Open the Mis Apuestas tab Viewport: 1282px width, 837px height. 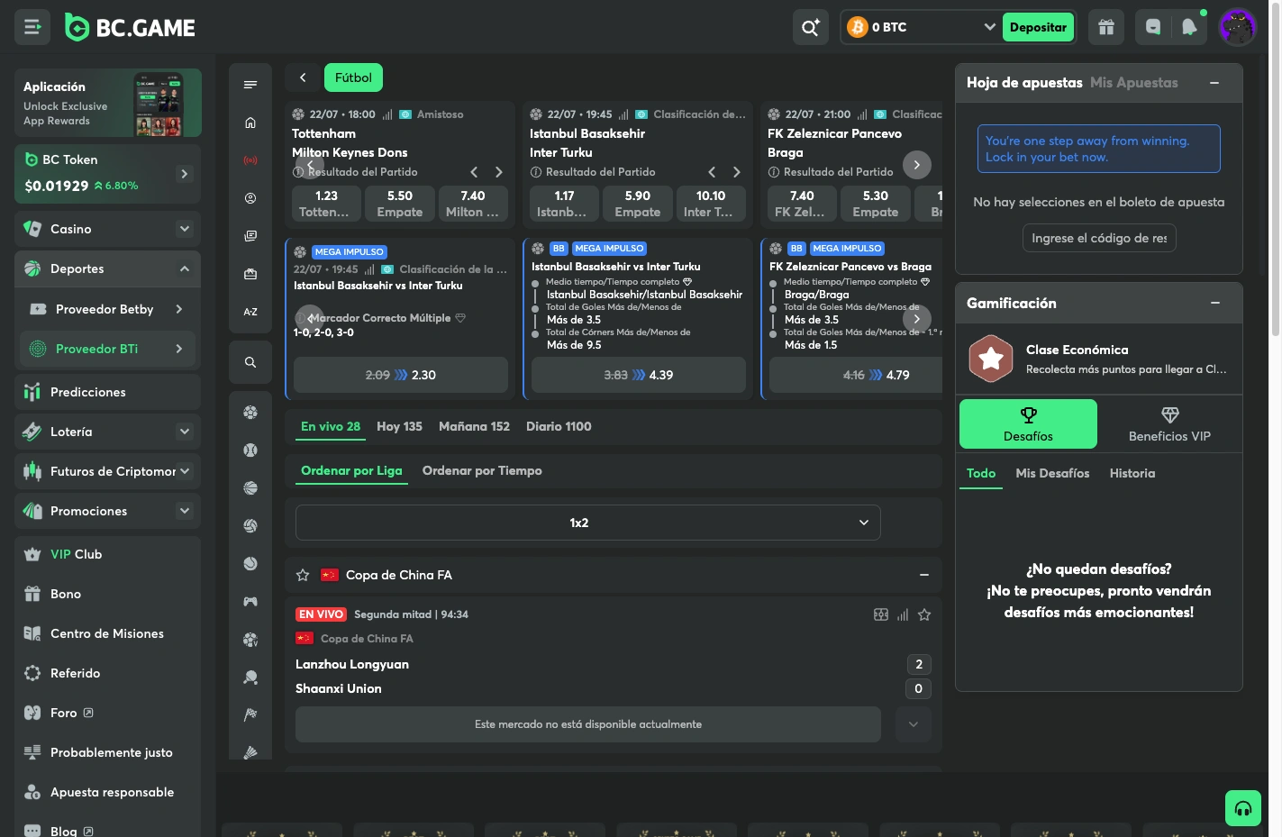(x=1133, y=83)
